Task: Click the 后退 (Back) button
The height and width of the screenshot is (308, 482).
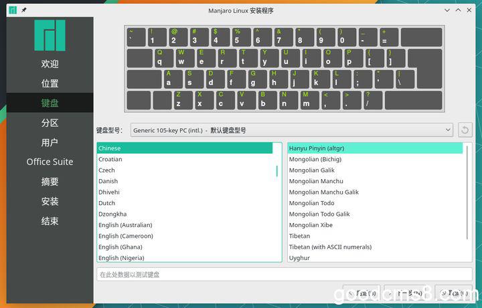Action: coord(361,293)
